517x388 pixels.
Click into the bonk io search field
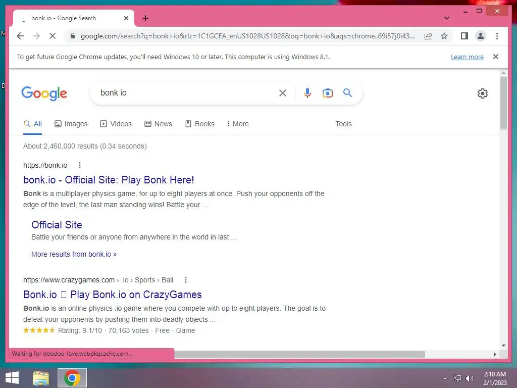[x=186, y=93]
